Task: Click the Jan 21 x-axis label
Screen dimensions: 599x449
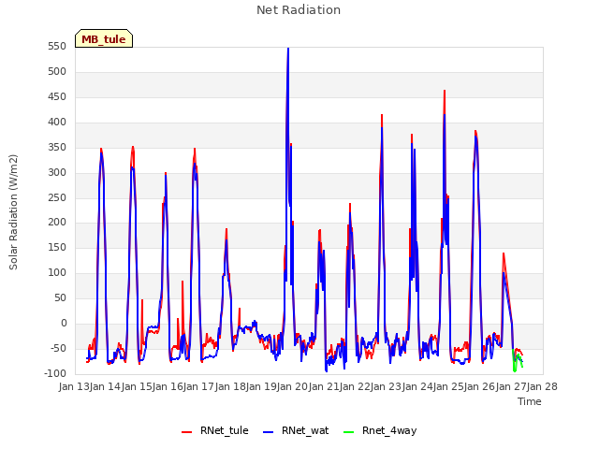Action: click(x=324, y=386)
